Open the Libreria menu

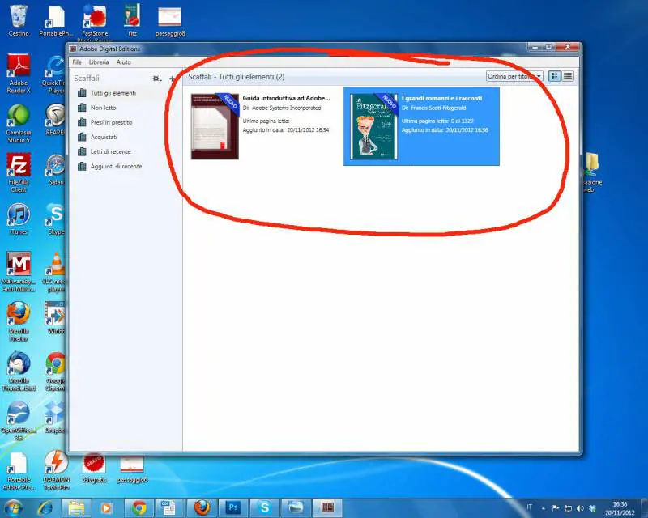click(99, 62)
